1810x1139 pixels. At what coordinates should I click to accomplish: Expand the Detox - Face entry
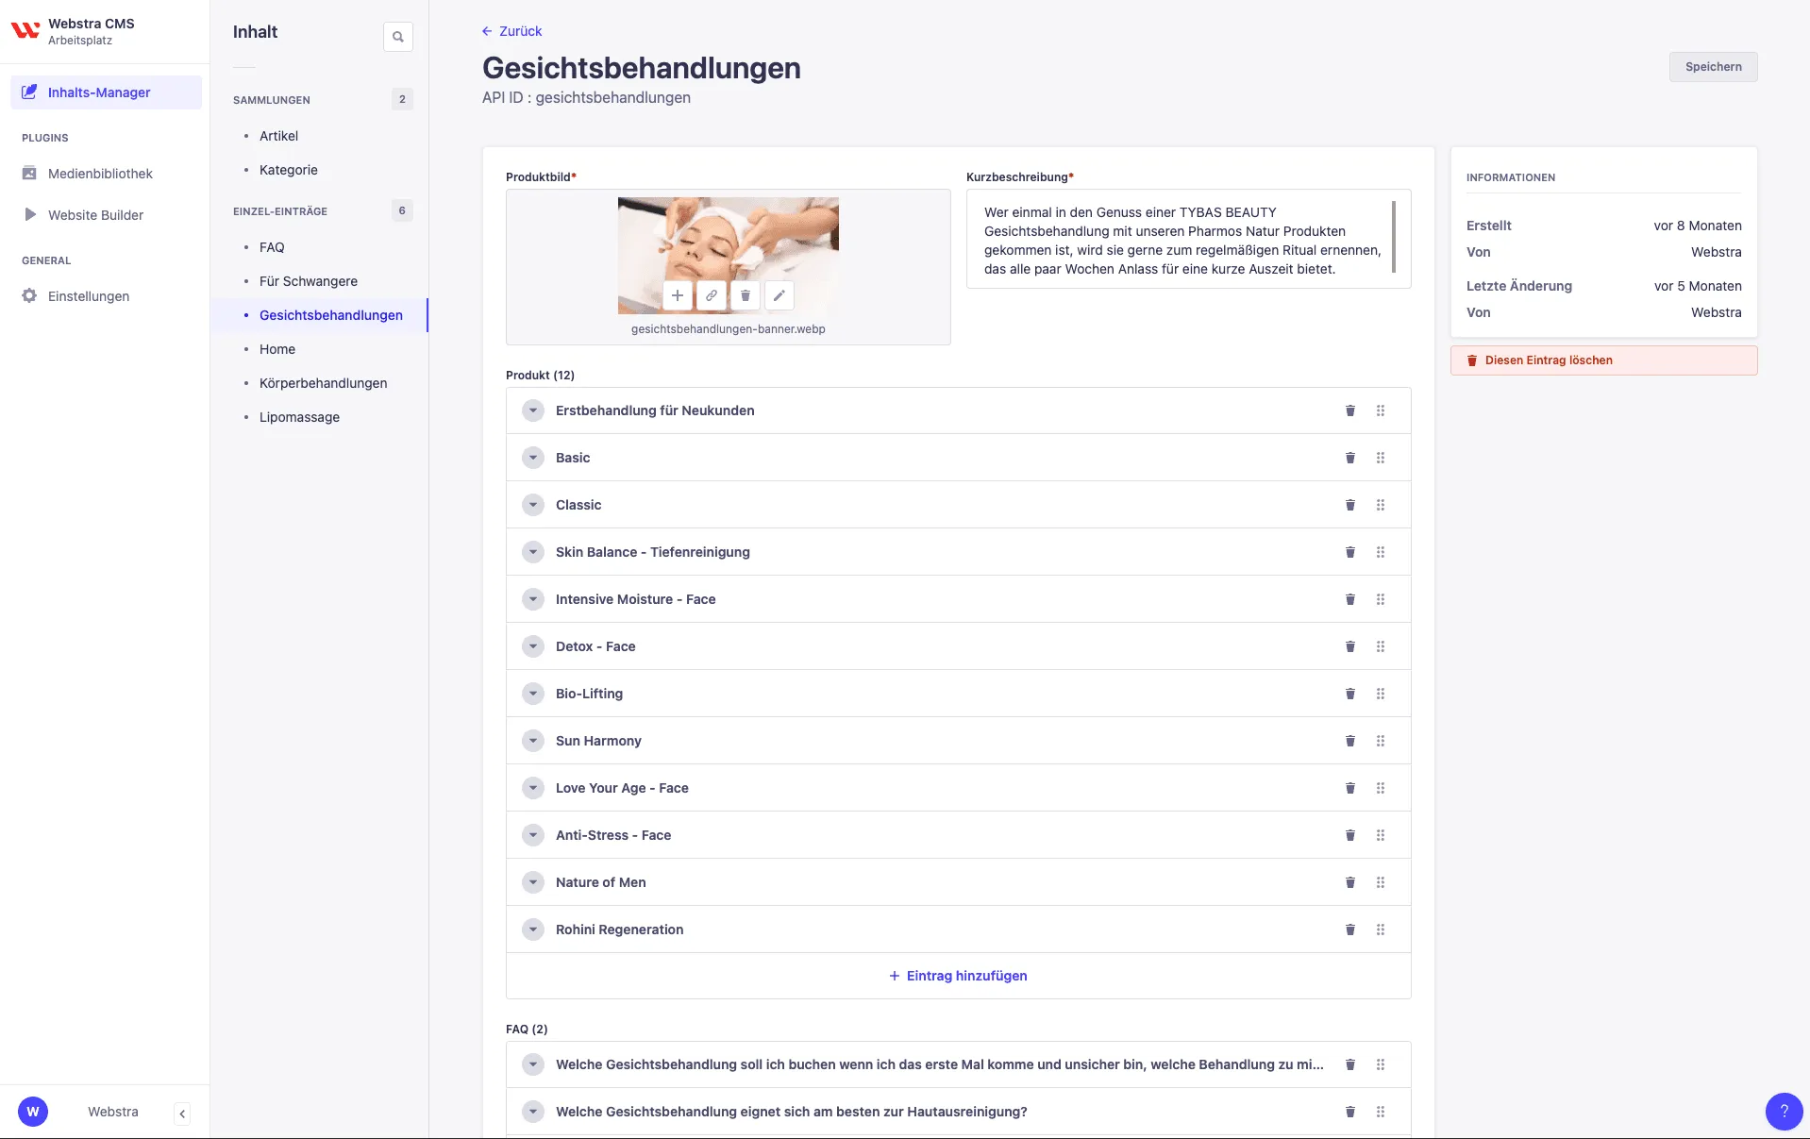tap(533, 646)
